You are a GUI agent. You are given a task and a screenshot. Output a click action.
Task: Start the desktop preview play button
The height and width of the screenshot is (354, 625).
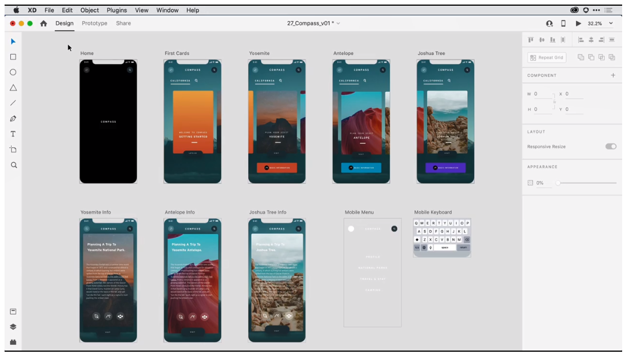[578, 23]
